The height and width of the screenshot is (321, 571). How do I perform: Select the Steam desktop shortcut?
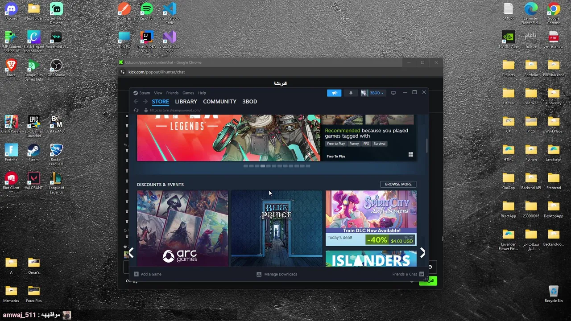point(34,152)
